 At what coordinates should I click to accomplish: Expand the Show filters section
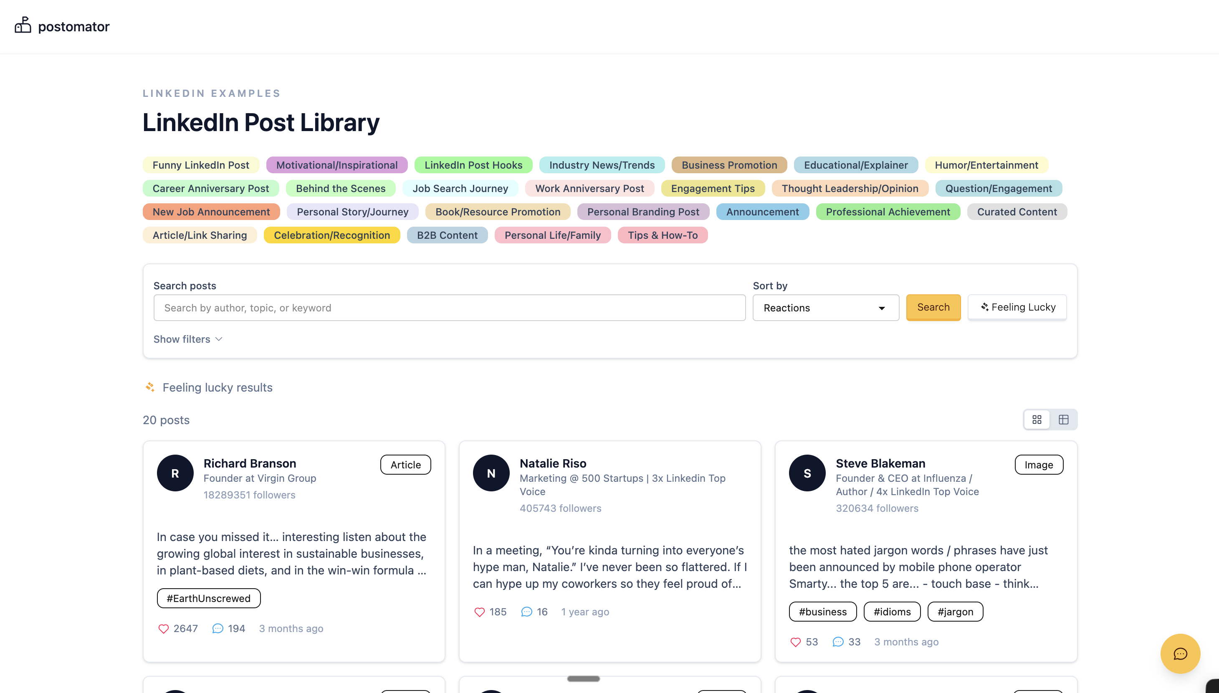187,339
